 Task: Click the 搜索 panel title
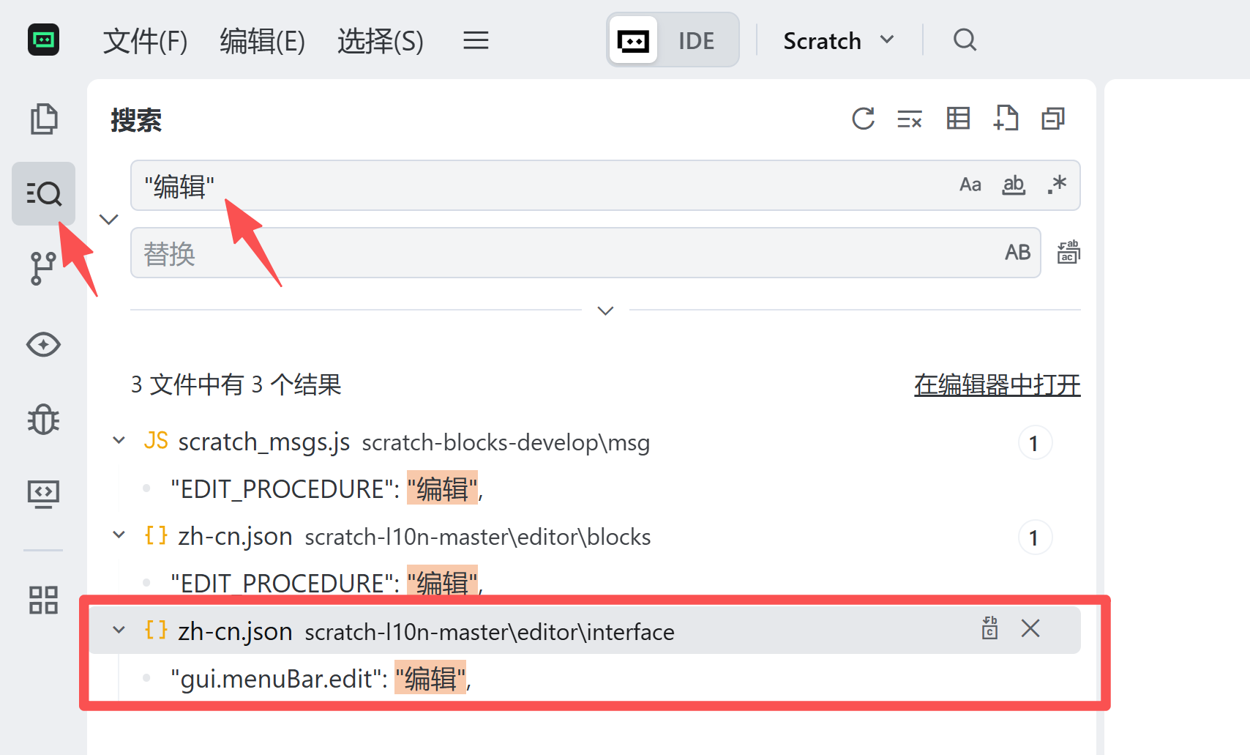tap(136, 120)
